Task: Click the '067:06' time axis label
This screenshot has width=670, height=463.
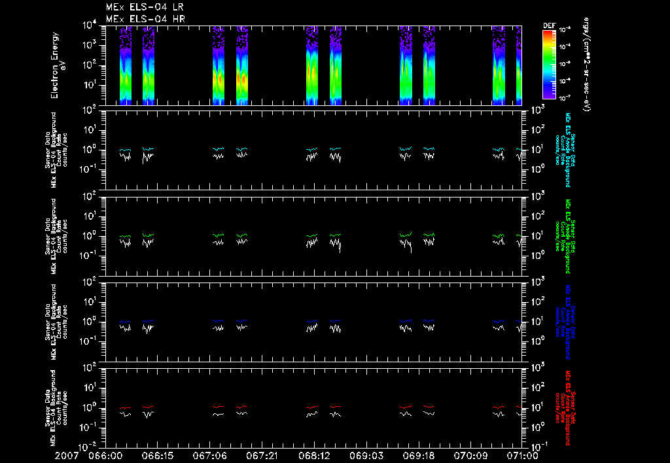Action: [209, 456]
